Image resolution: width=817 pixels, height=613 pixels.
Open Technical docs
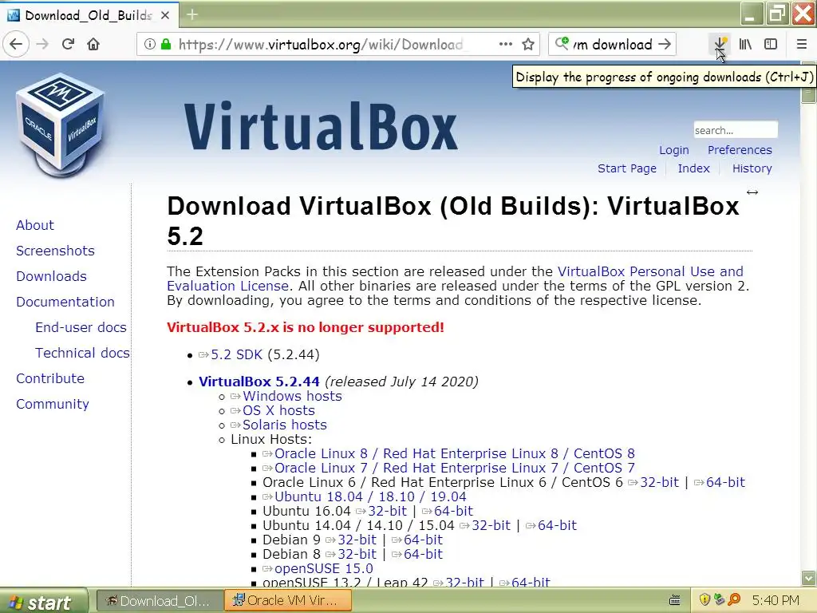(x=82, y=353)
